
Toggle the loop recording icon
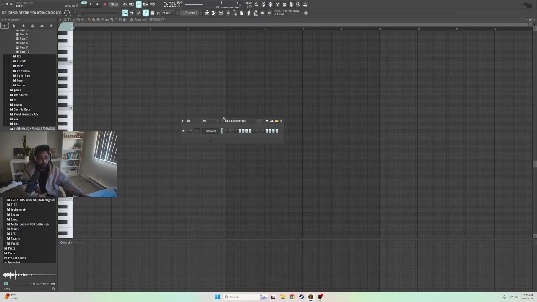click(153, 4)
